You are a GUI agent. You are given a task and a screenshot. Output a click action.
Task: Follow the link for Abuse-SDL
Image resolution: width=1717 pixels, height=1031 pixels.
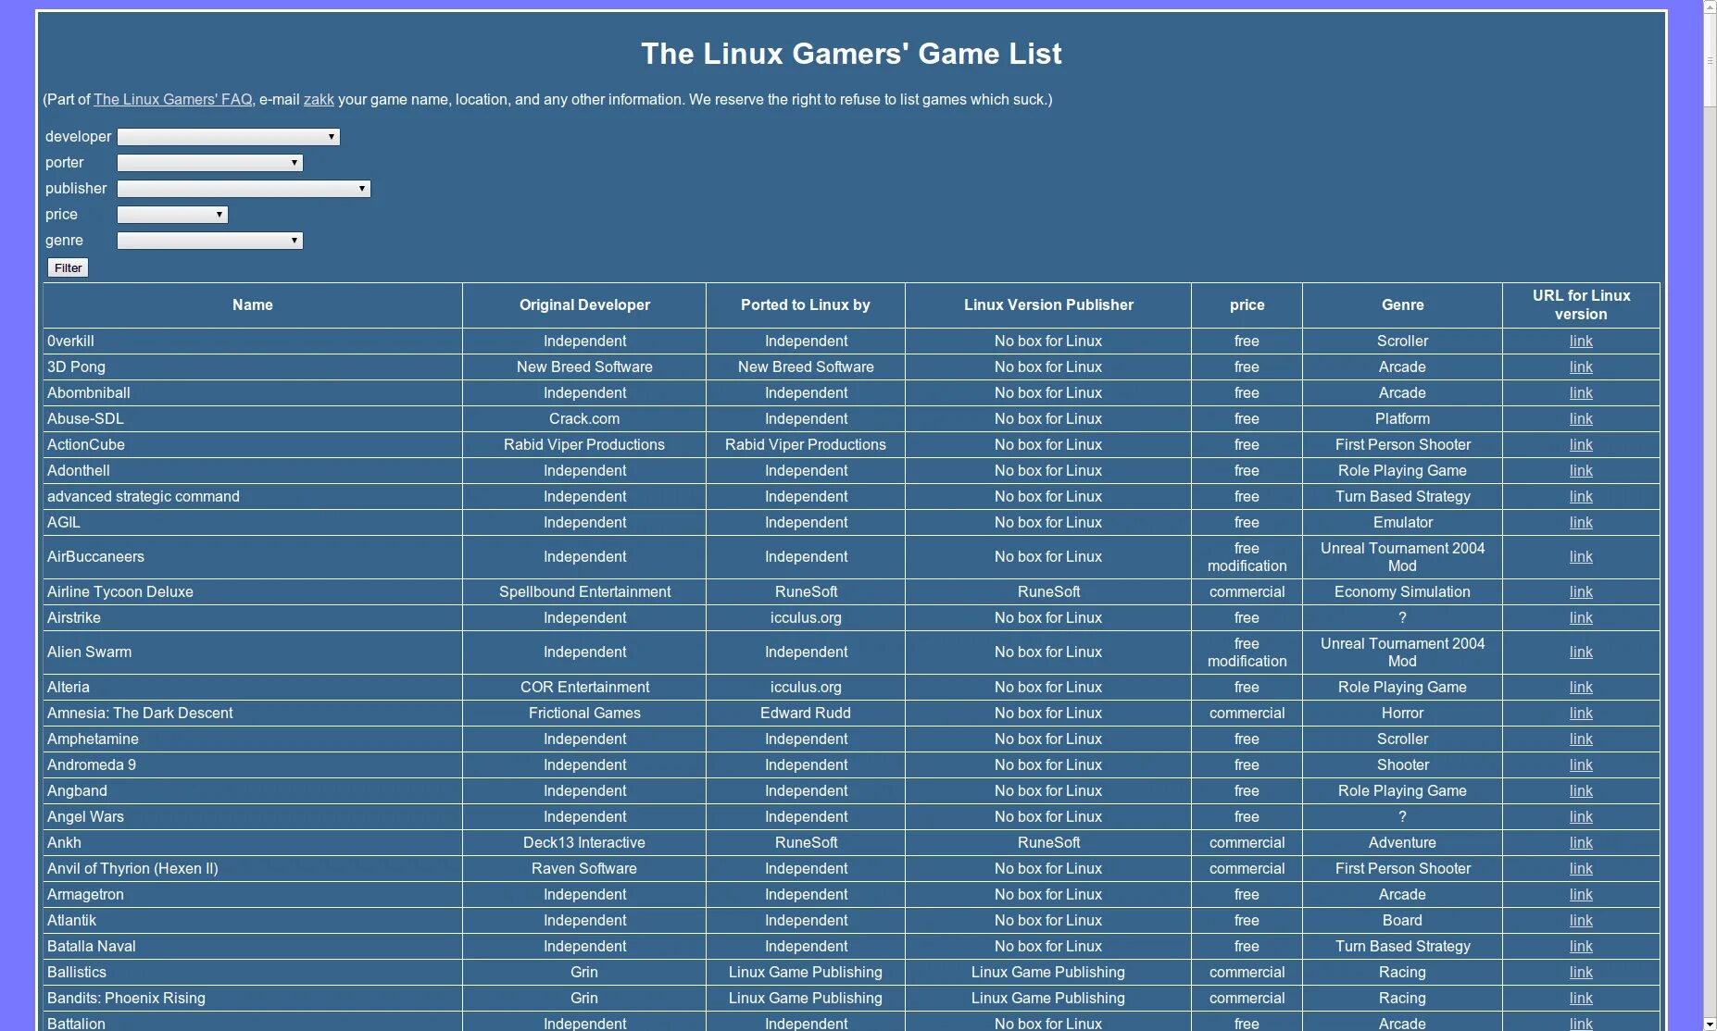click(1581, 419)
